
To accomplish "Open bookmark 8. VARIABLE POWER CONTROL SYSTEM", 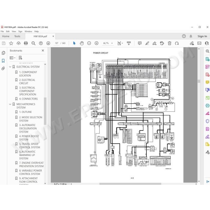I will coord(31,172).
